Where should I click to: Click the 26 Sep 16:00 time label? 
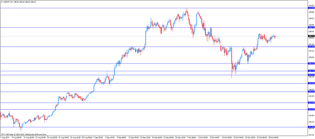pyautogui.click(x=180, y=138)
